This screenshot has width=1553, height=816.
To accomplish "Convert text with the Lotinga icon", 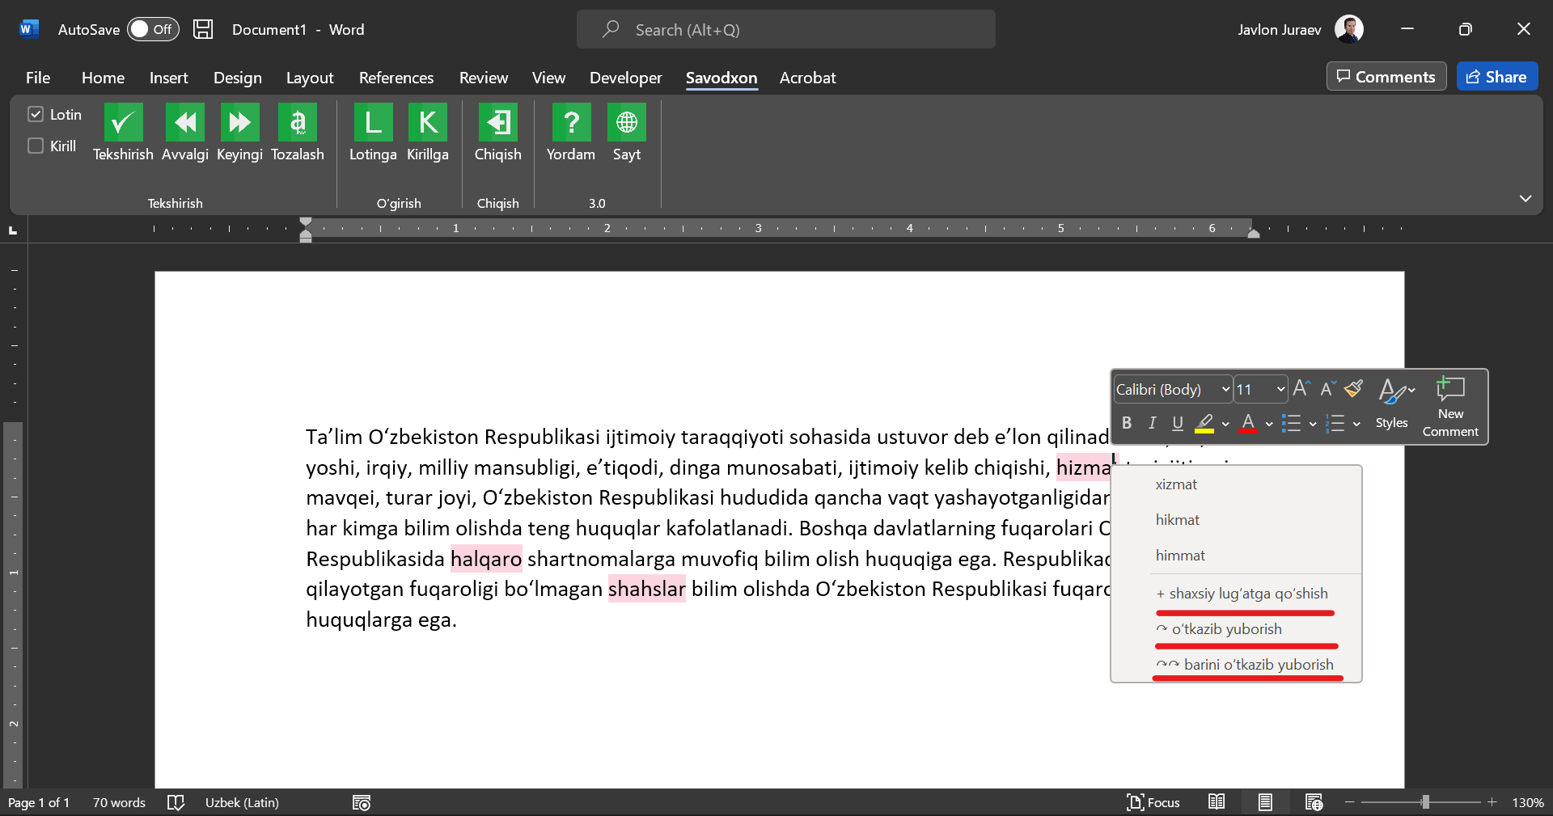I will [x=373, y=123].
